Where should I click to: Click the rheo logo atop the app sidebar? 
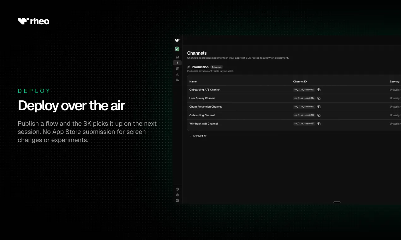point(177,40)
